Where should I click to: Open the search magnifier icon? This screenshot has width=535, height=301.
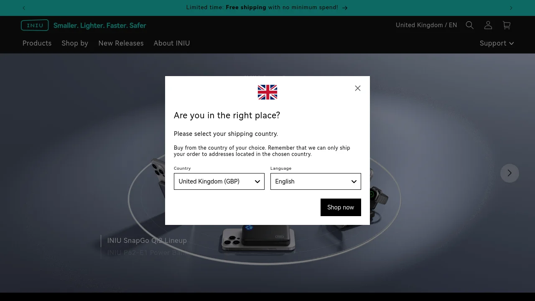click(470, 25)
